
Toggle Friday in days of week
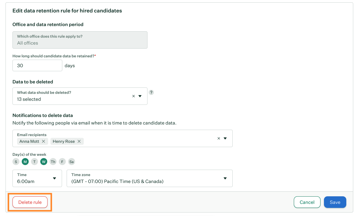[62, 162]
